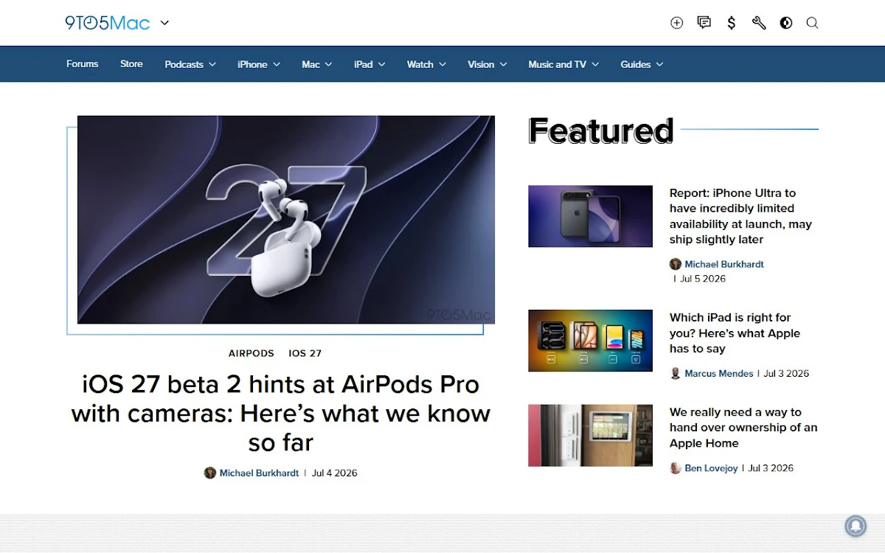Screen dimensions: 885x553
Task: View Michael Burkhardt under the iOS 27 headline
Action: coord(259,473)
